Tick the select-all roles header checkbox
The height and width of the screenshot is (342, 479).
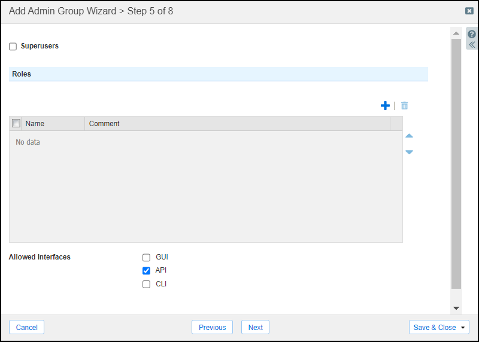[16, 123]
